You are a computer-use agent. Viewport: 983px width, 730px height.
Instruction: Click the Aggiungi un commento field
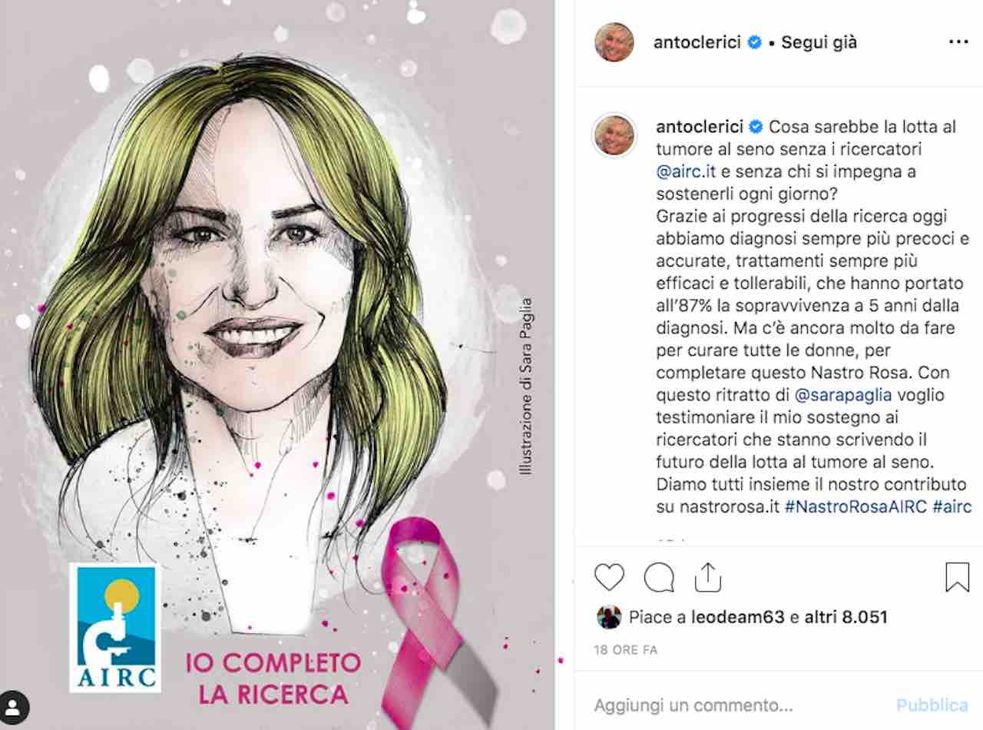737,705
